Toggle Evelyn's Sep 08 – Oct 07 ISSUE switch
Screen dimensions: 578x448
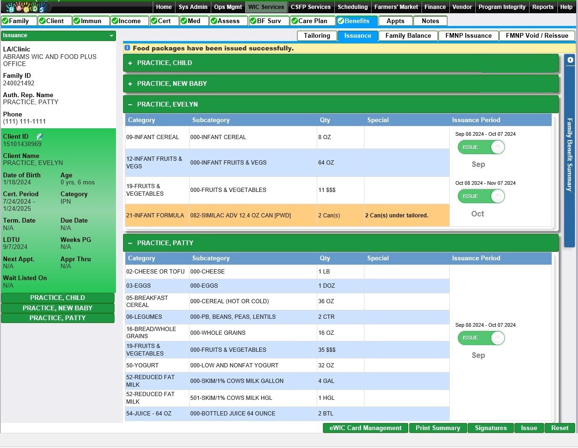coord(481,147)
